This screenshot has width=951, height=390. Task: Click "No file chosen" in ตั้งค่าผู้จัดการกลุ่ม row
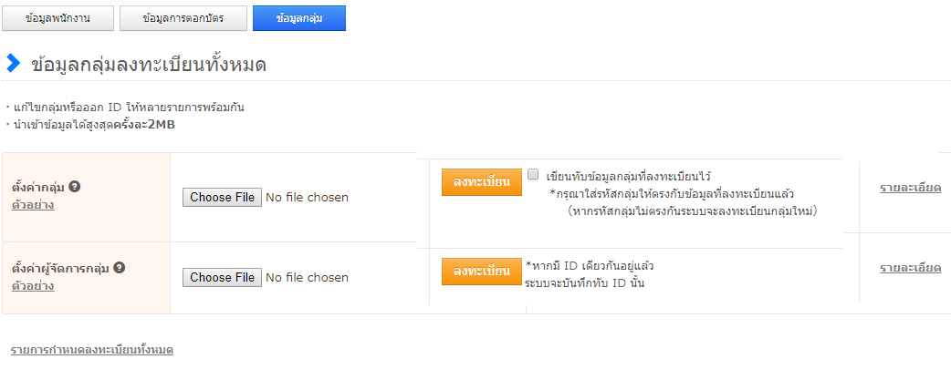point(307,277)
